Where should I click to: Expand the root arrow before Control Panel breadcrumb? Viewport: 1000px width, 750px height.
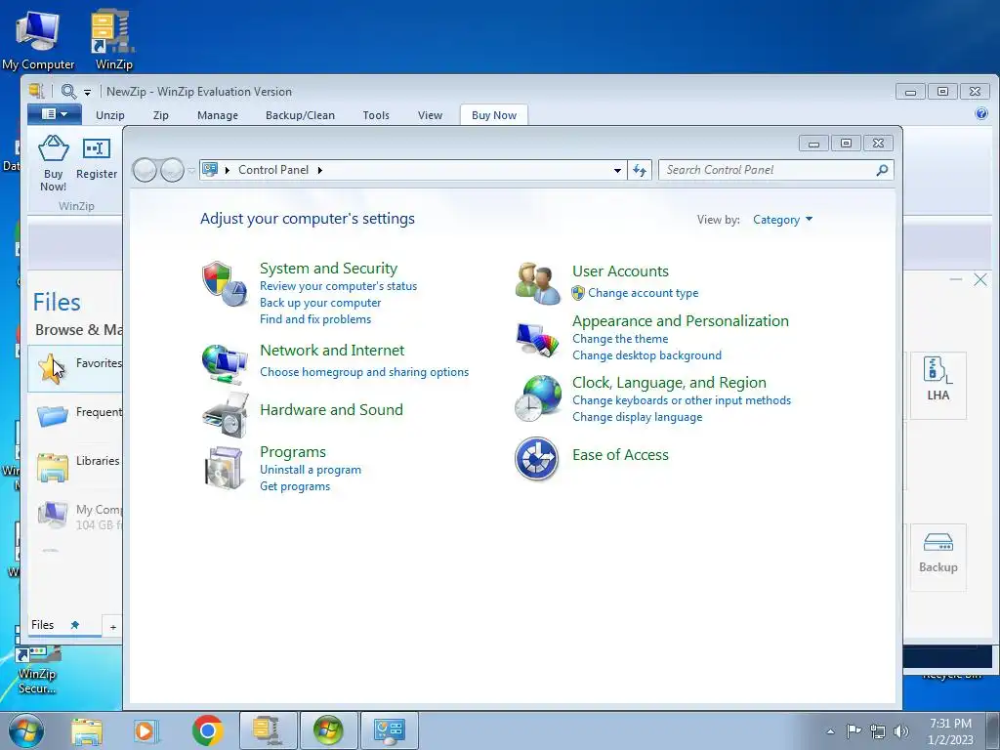pyautogui.click(x=227, y=170)
